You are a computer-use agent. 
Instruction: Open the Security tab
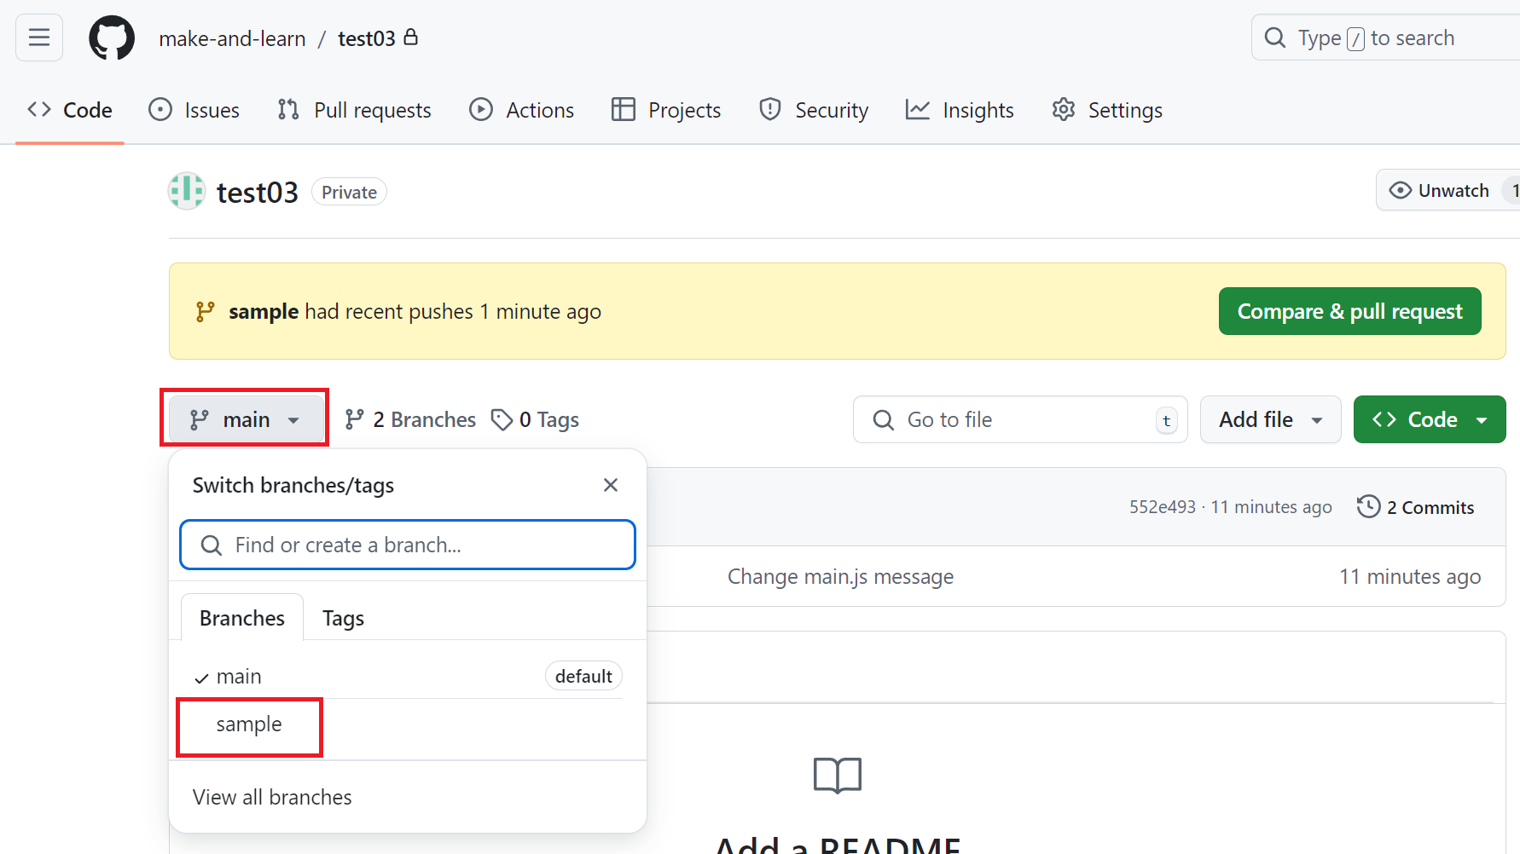814,110
